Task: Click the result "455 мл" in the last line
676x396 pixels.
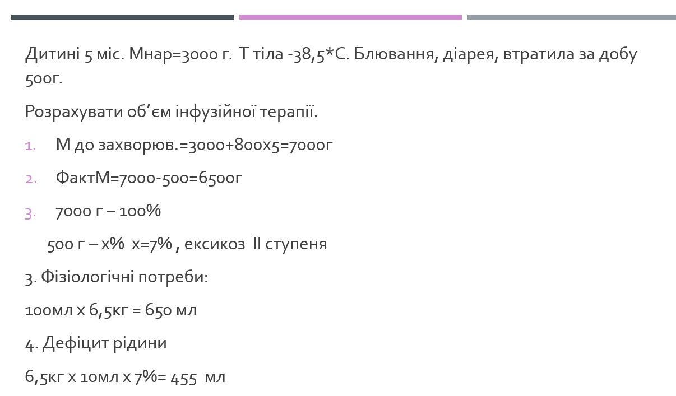Action: pyautogui.click(x=198, y=378)
